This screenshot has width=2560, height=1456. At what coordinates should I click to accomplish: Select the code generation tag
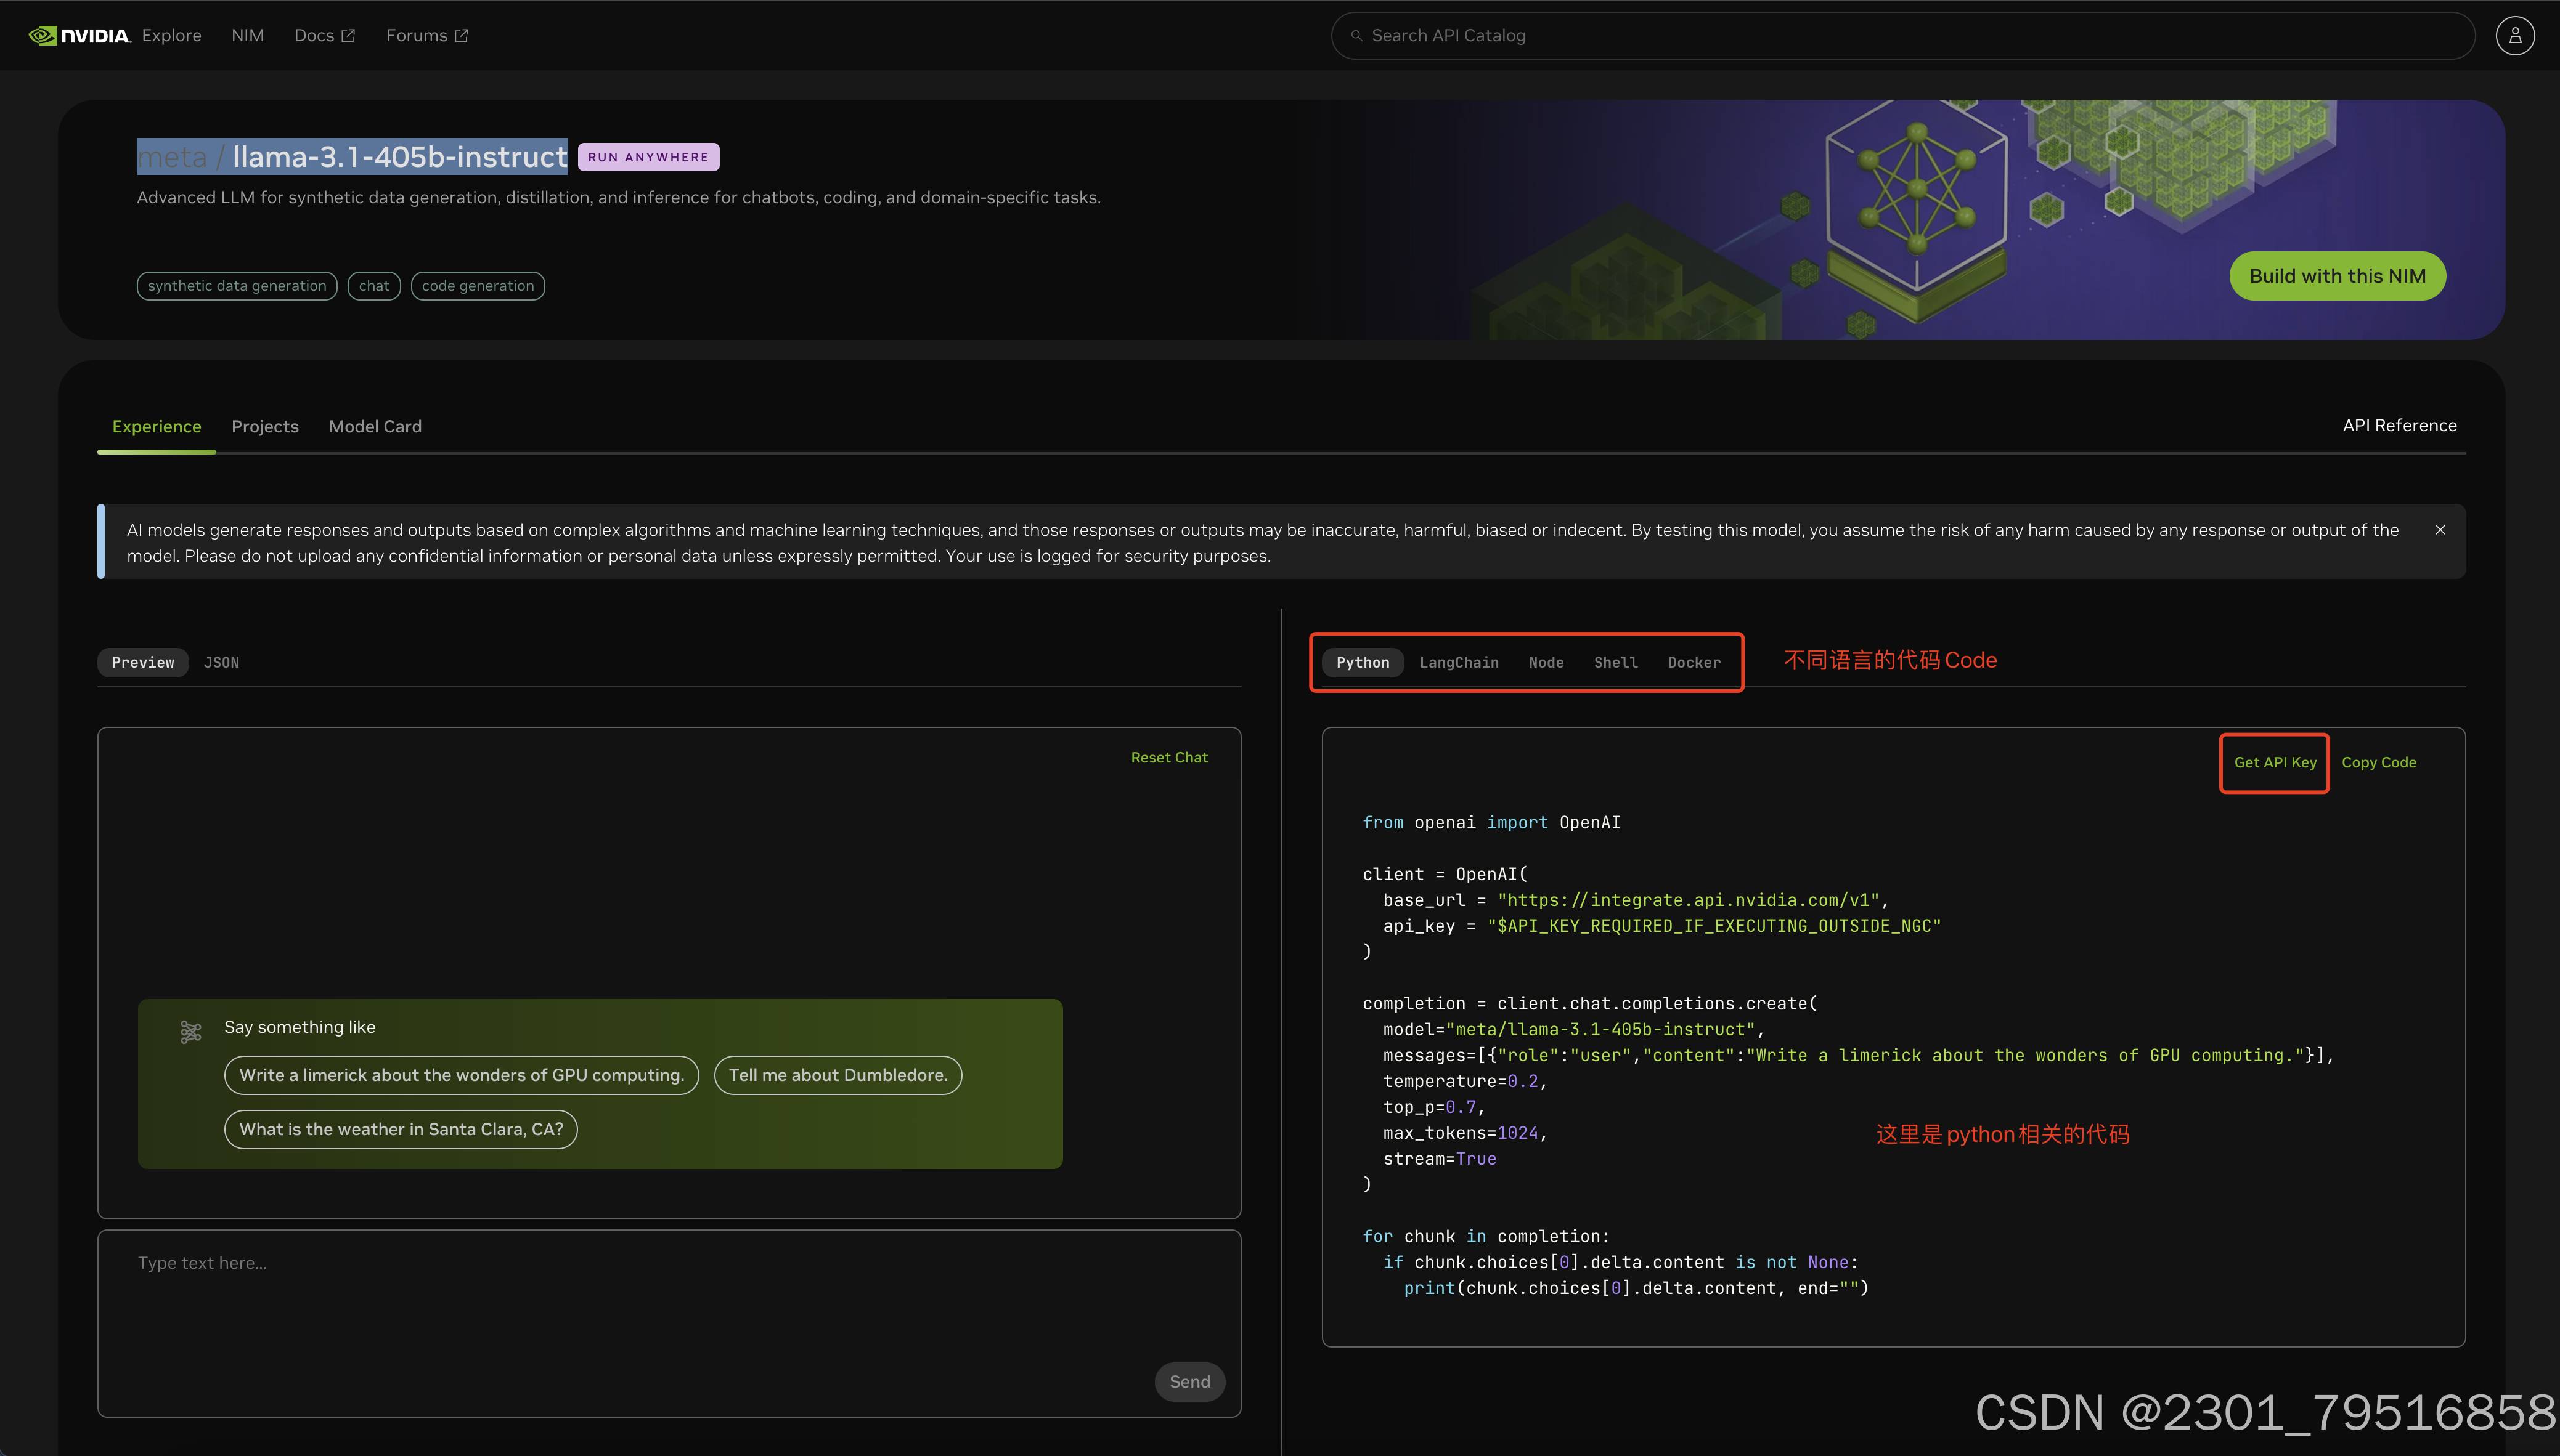coord(478,286)
